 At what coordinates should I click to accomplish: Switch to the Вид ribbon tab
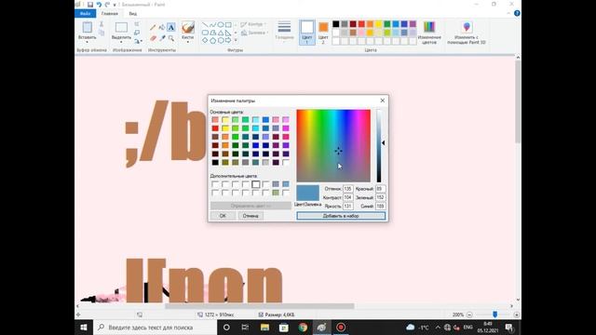coord(132,13)
